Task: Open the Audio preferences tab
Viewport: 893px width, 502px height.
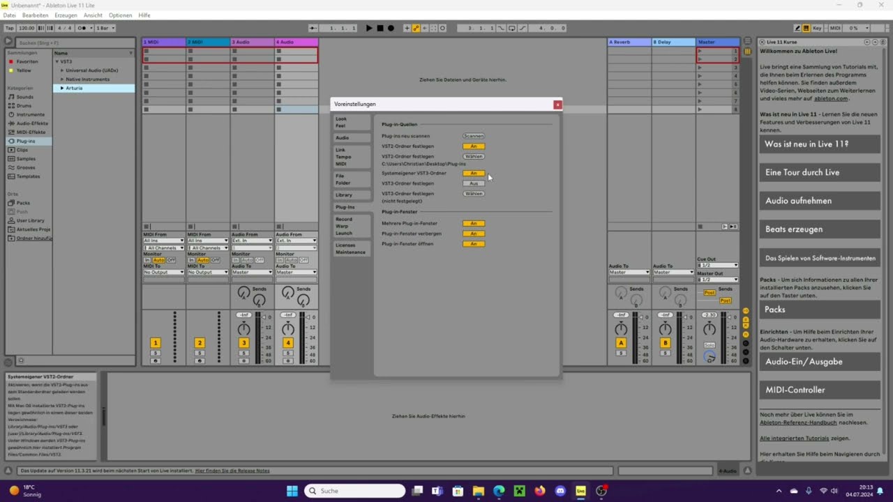Action: click(x=351, y=138)
